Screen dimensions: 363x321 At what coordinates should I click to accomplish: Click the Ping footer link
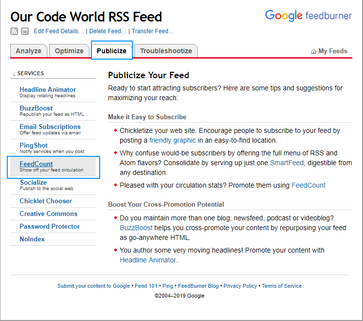tap(168, 286)
